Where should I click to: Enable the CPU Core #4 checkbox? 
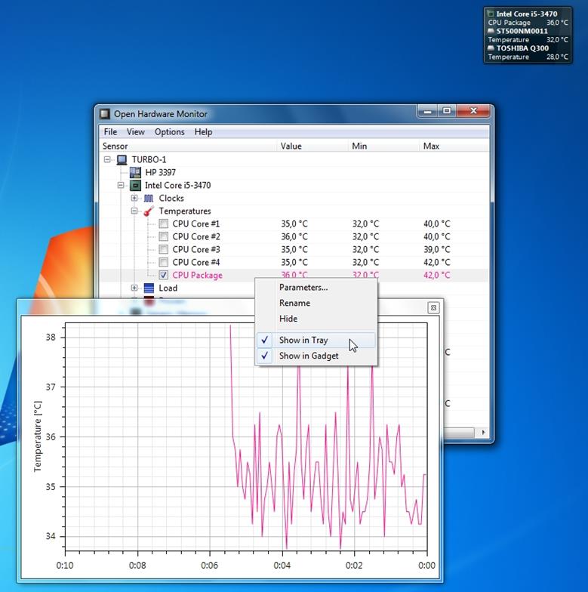163,263
